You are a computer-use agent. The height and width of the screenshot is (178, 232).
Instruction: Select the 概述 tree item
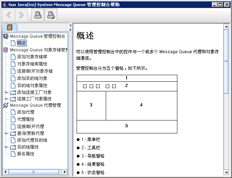pyautogui.click(x=22, y=43)
